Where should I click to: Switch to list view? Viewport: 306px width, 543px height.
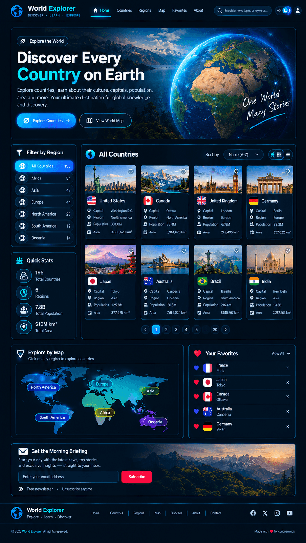pyautogui.click(x=288, y=155)
